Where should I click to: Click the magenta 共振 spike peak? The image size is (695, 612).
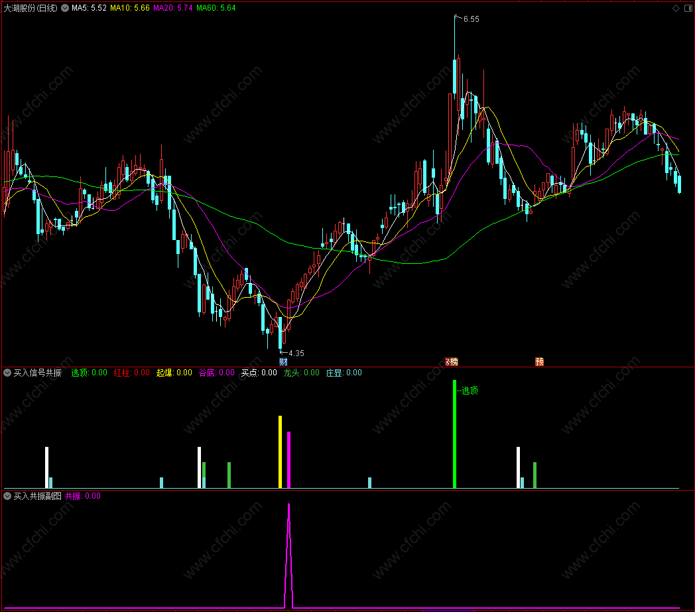[289, 506]
